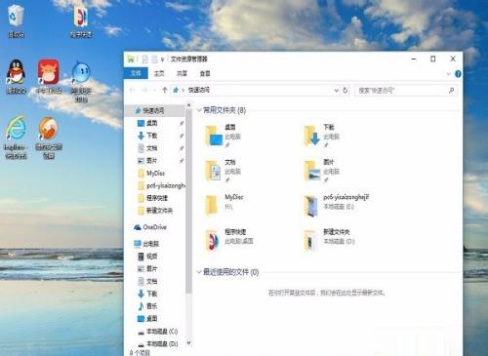Select the 新建文件夹 folder in main pane
Screen dimensions: 488x356
(x=329, y=240)
